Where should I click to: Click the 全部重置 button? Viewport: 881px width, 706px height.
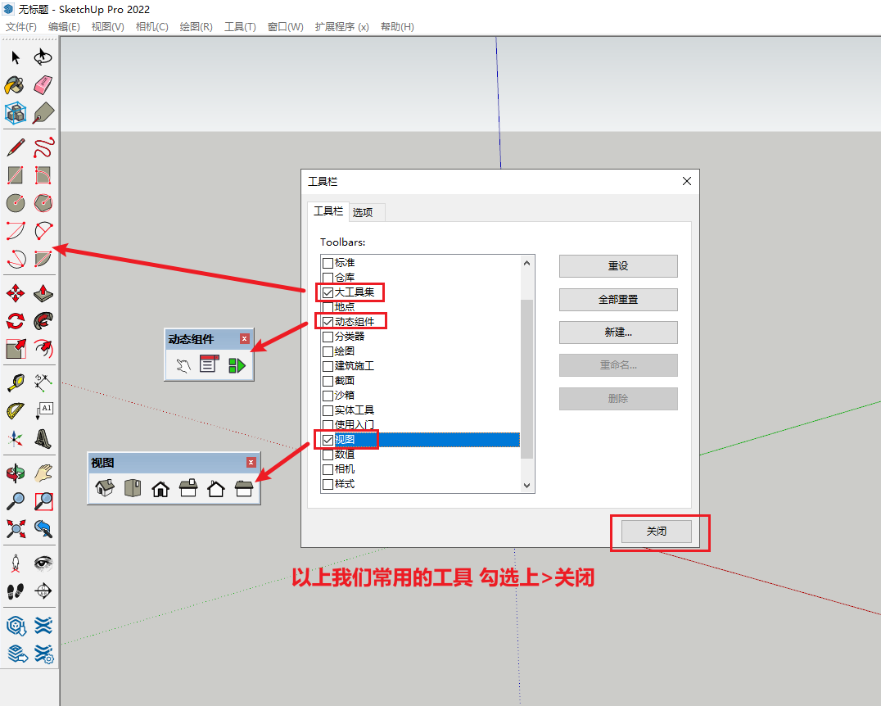coord(617,300)
